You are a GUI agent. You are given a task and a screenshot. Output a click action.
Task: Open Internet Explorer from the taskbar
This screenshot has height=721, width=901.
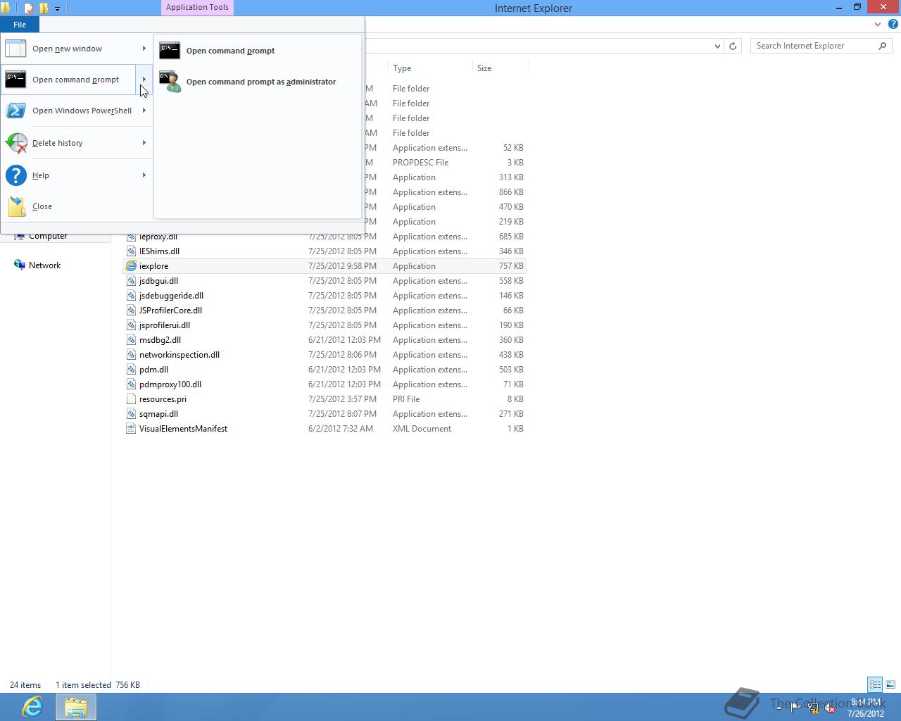(32, 706)
